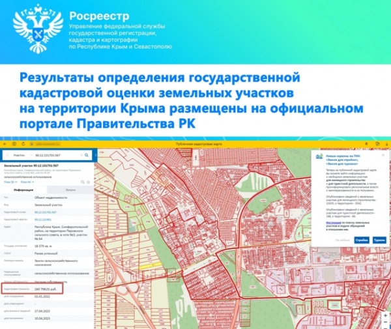Screen dimensions: 391x329
Task: Click the browser reload icon
Action: pyautogui.click(x=23, y=144)
